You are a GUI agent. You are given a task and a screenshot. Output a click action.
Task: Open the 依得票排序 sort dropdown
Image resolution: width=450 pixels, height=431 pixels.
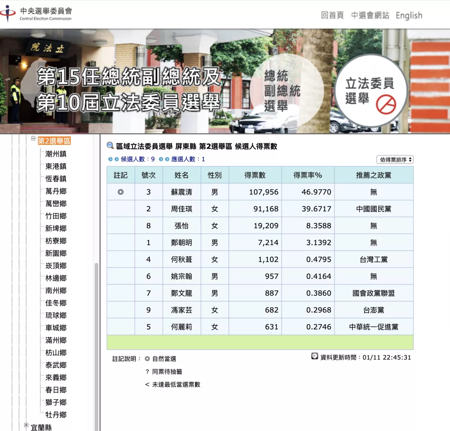point(395,160)
